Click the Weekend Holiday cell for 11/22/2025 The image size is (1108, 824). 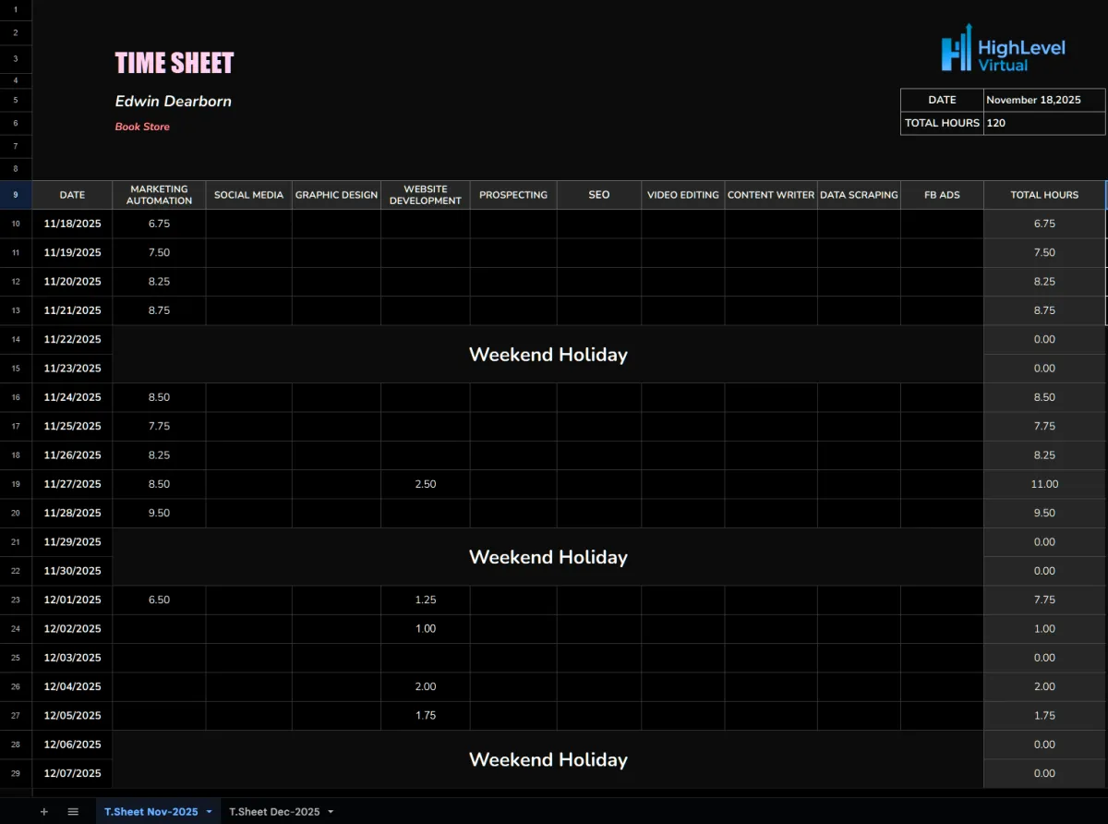548,354
